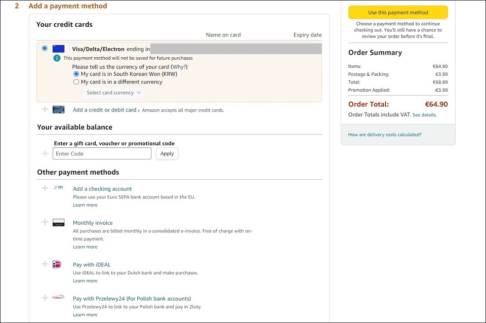Choose My card is in South Korean Won

pos(76,74)
